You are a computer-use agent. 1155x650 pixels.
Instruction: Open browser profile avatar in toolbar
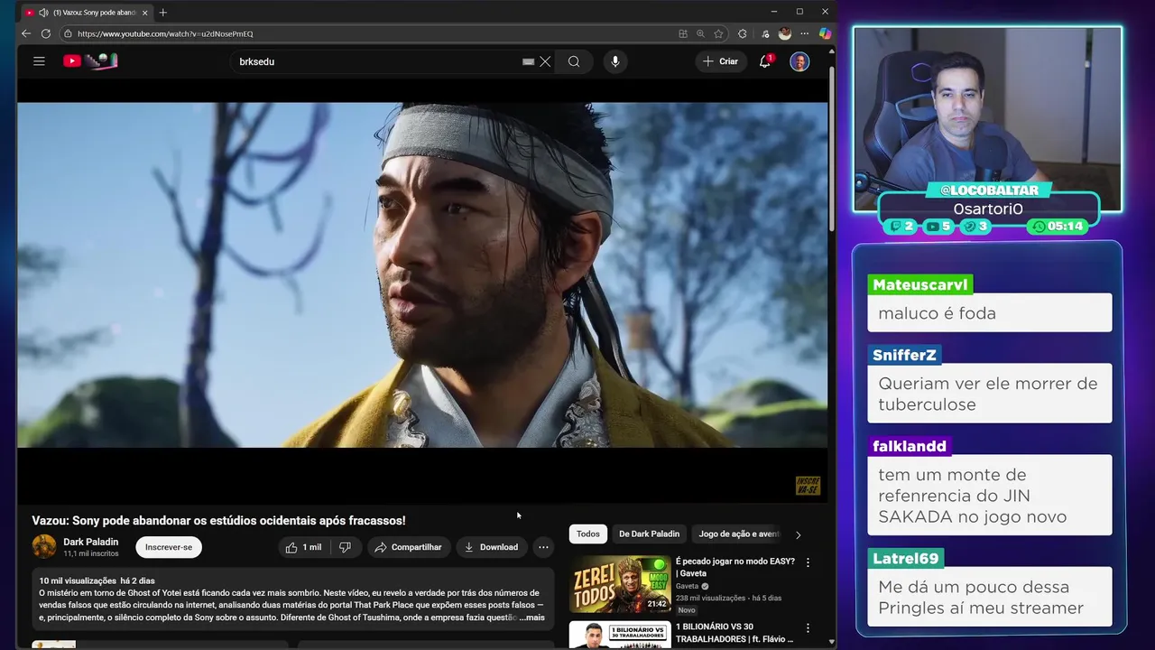pos(785,33)
